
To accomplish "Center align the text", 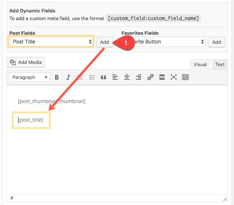I will (127, 77).
